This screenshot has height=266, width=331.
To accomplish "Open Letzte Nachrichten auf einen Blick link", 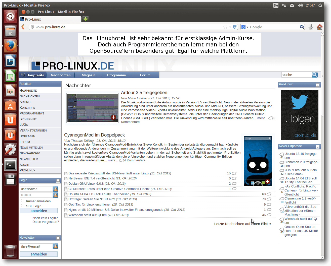I will [243, 224].
